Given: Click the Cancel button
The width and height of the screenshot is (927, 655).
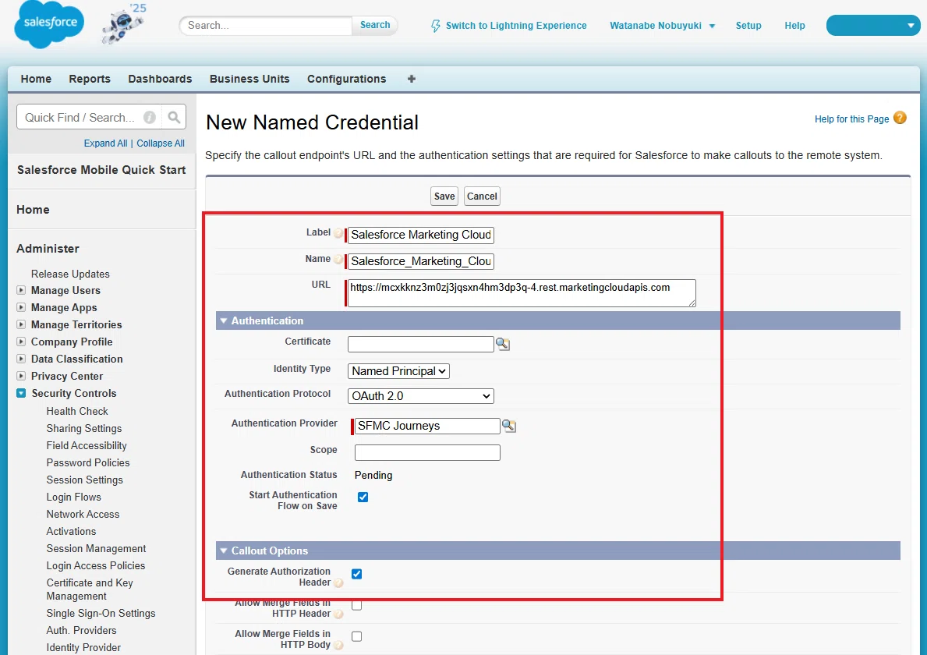Looking at the screenshot, I should click(482, 196).
